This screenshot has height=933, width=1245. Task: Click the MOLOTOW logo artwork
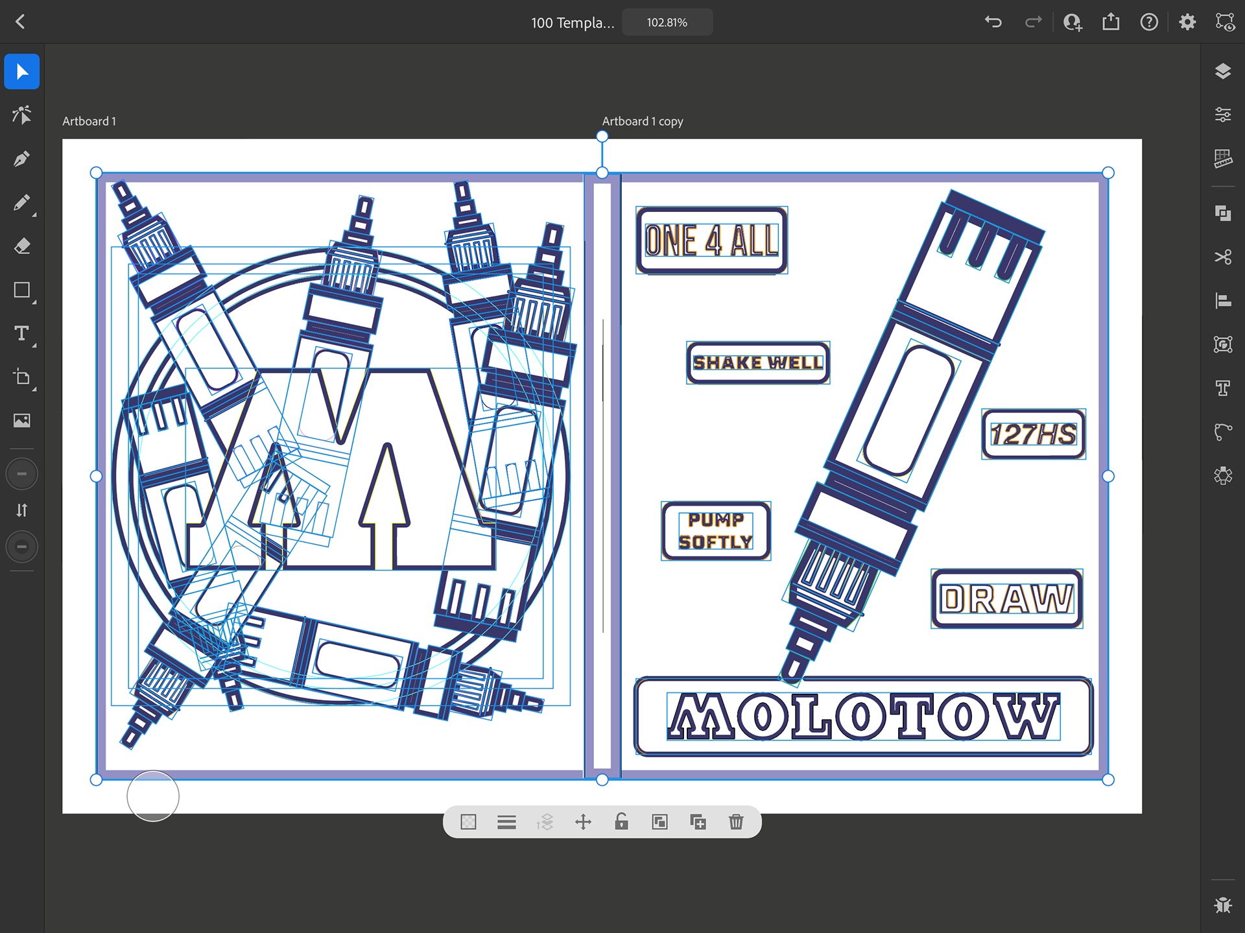864,716
